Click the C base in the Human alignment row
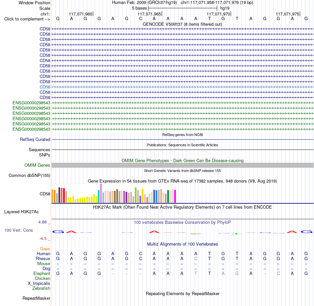 point(140,254)
